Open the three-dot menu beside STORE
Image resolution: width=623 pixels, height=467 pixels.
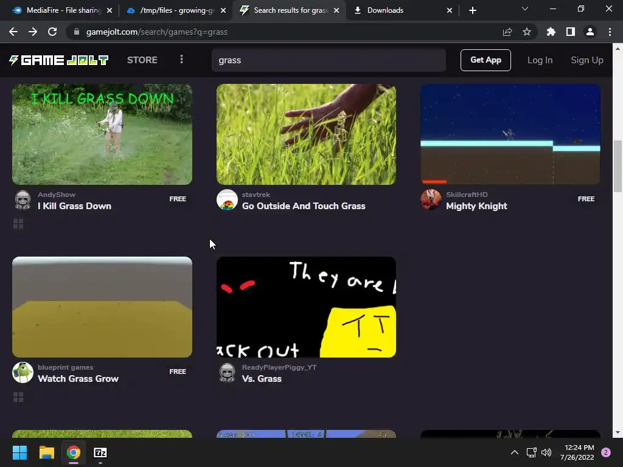[x=181, y=59]
